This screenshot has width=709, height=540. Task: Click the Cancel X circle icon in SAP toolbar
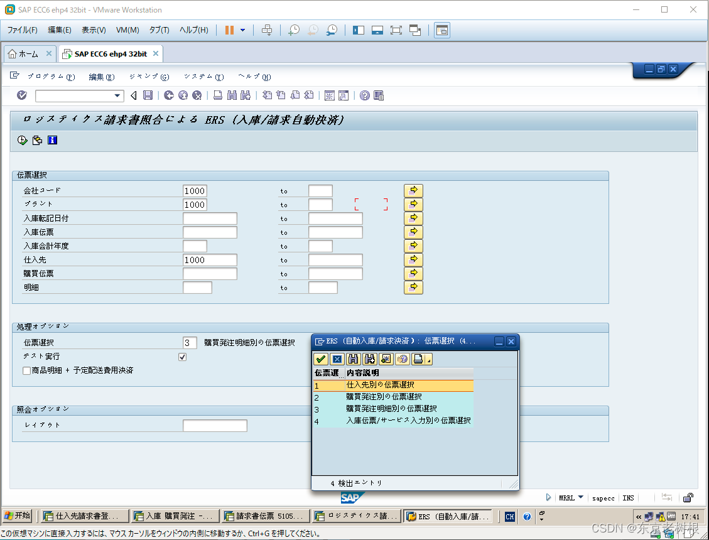pos(197,95)
